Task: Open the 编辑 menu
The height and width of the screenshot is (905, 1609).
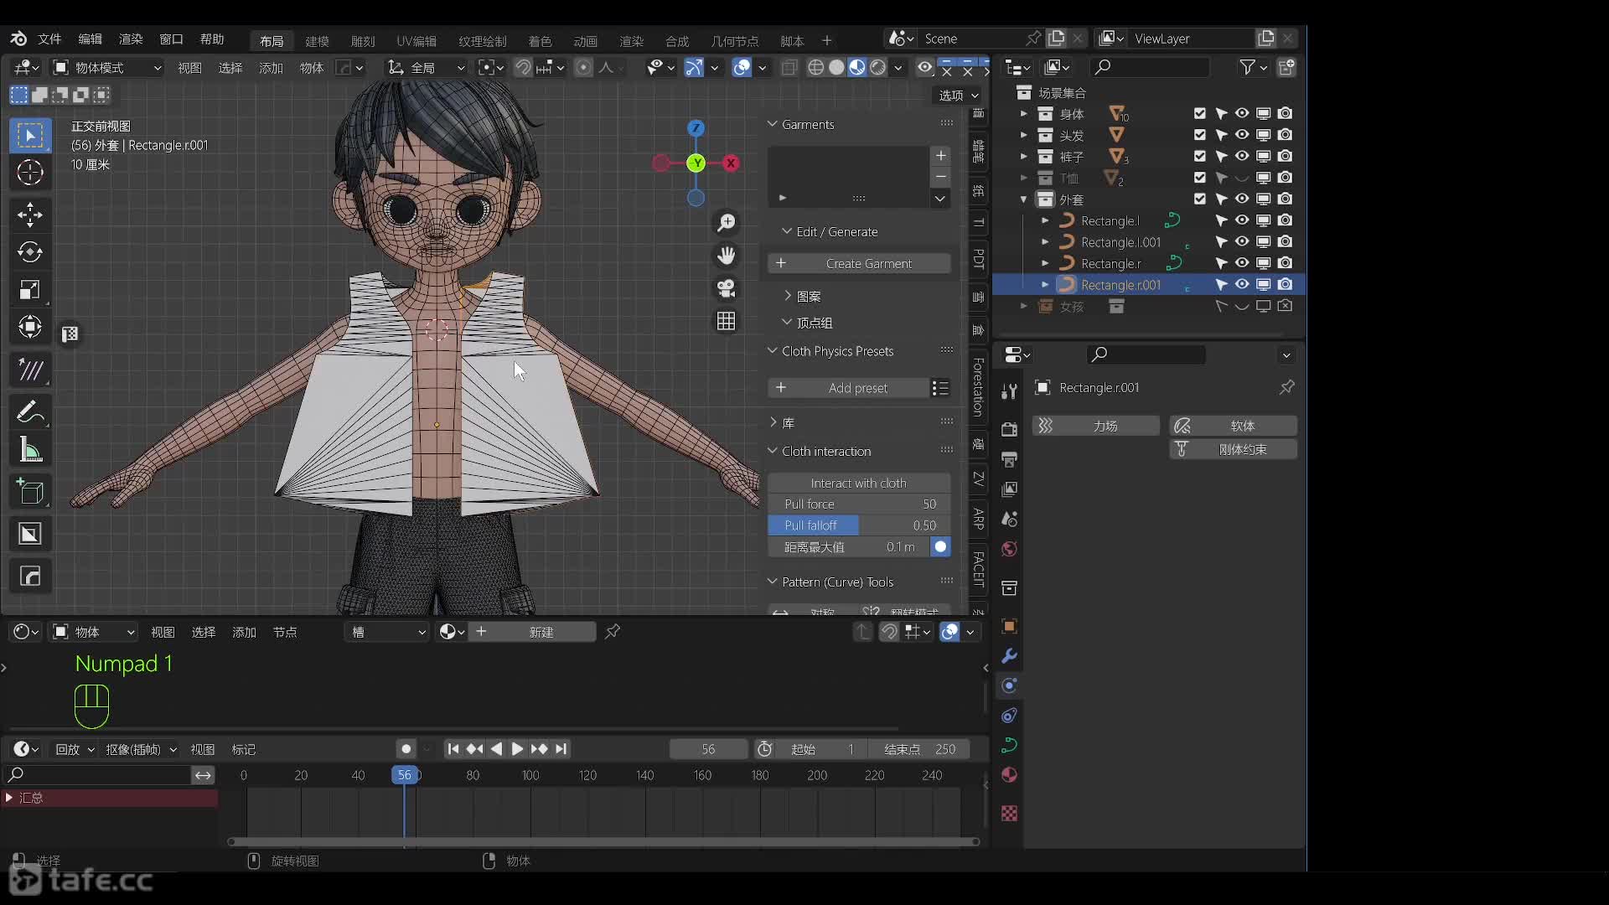Action: click(x=90, y=39)
